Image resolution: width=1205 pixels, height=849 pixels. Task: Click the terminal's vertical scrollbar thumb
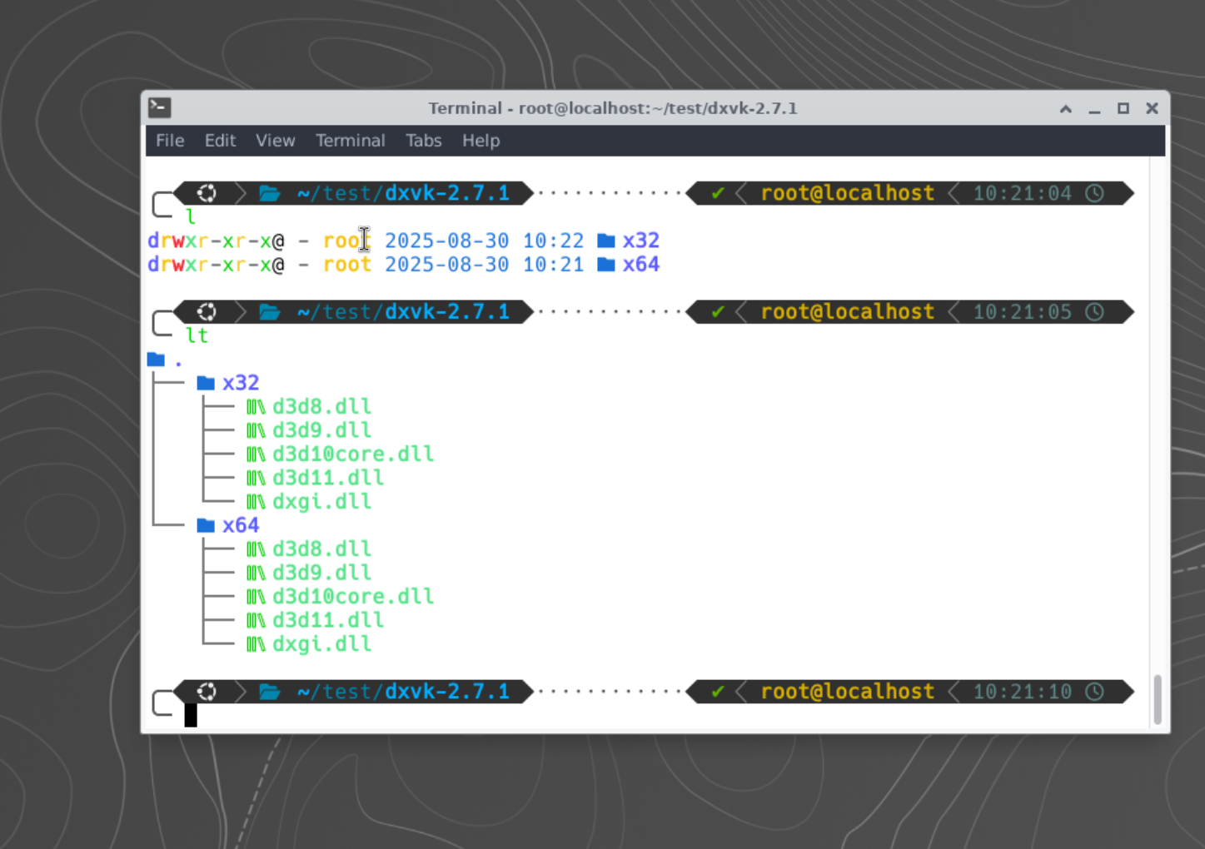(1157, 699)
